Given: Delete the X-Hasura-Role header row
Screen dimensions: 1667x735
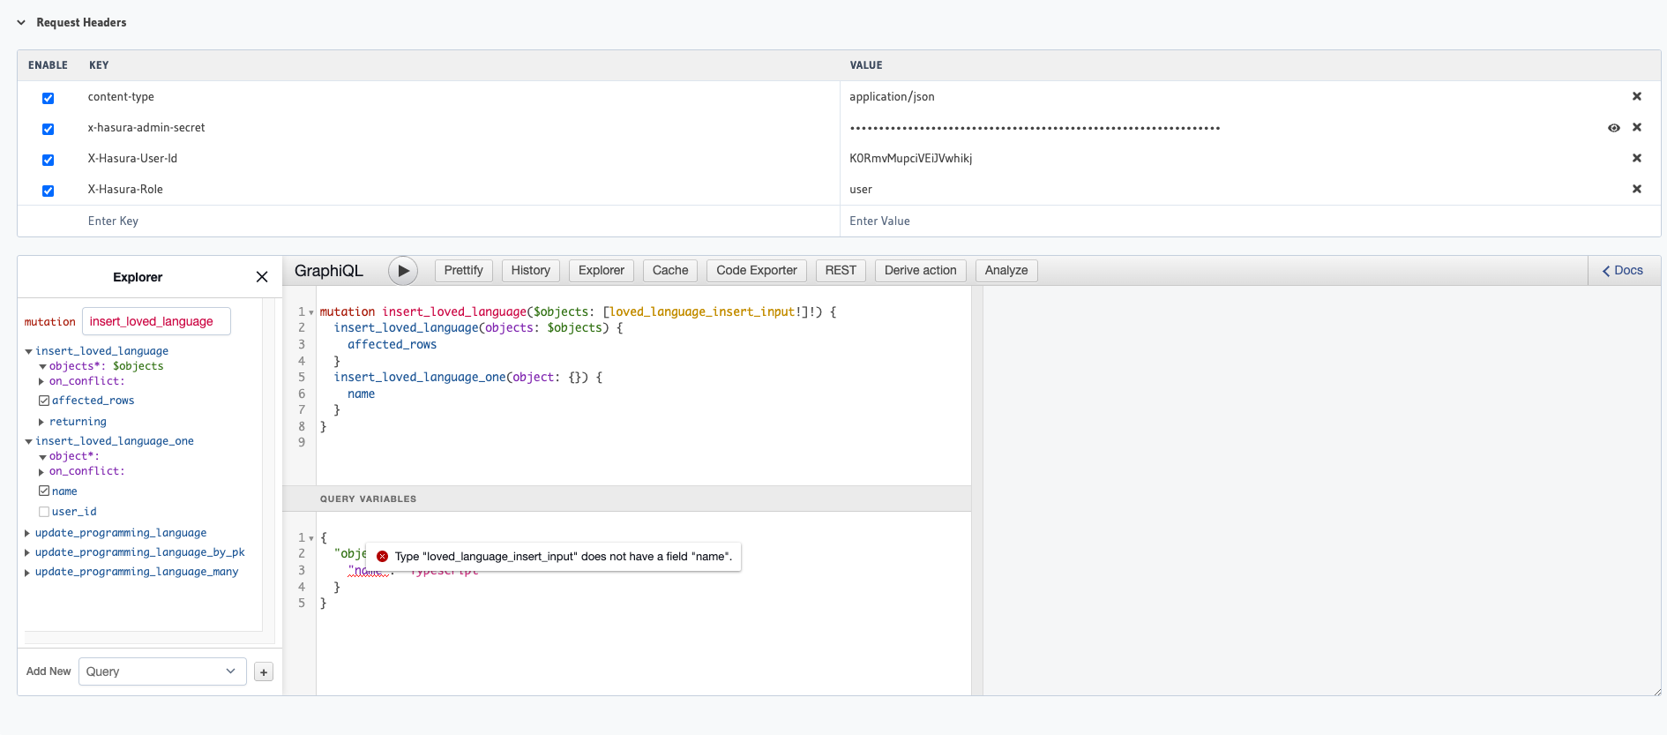Looking at the screenshot, I should tap(1636, 189).
